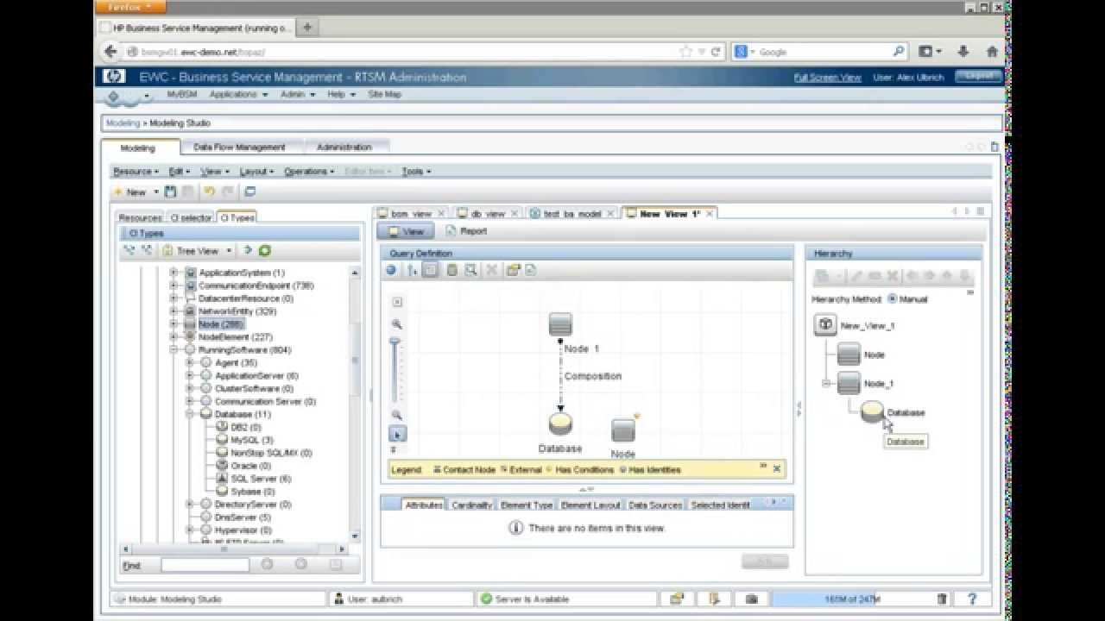This screenshot has height=621, width=1105.
Task: Click the green refresh icon in CI Types
Action: (265, 251)
